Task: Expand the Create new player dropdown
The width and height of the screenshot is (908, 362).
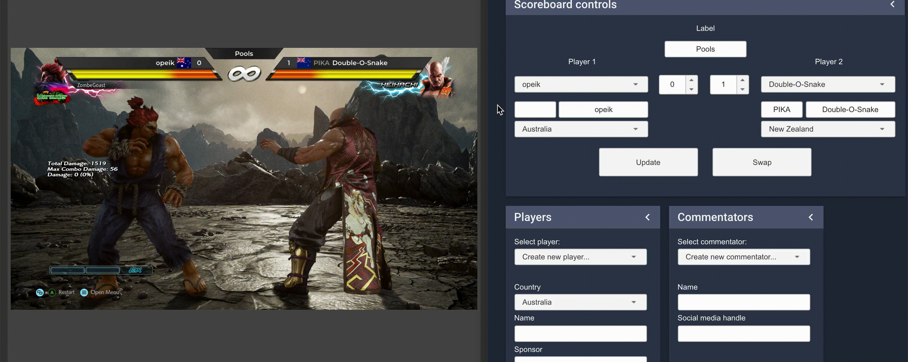Action: [x=580, y=257]
